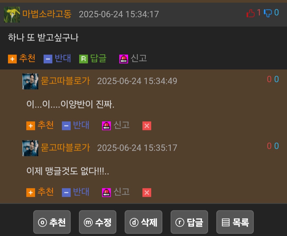Viewport: 287px width, 236px height.
Task: Click the 추천 button in the bottom bar
Action: tap(52, 222)
